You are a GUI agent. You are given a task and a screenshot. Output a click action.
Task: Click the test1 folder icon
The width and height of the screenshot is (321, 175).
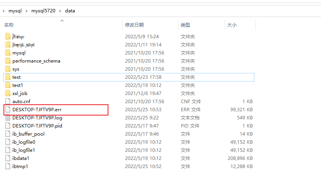tap(8, 85)
